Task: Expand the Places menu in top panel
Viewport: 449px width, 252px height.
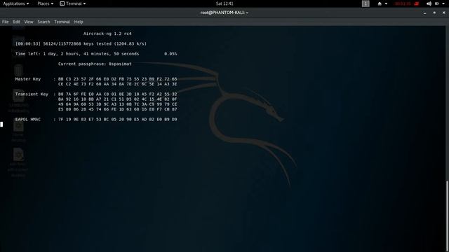Action: [x=45, y=3]
